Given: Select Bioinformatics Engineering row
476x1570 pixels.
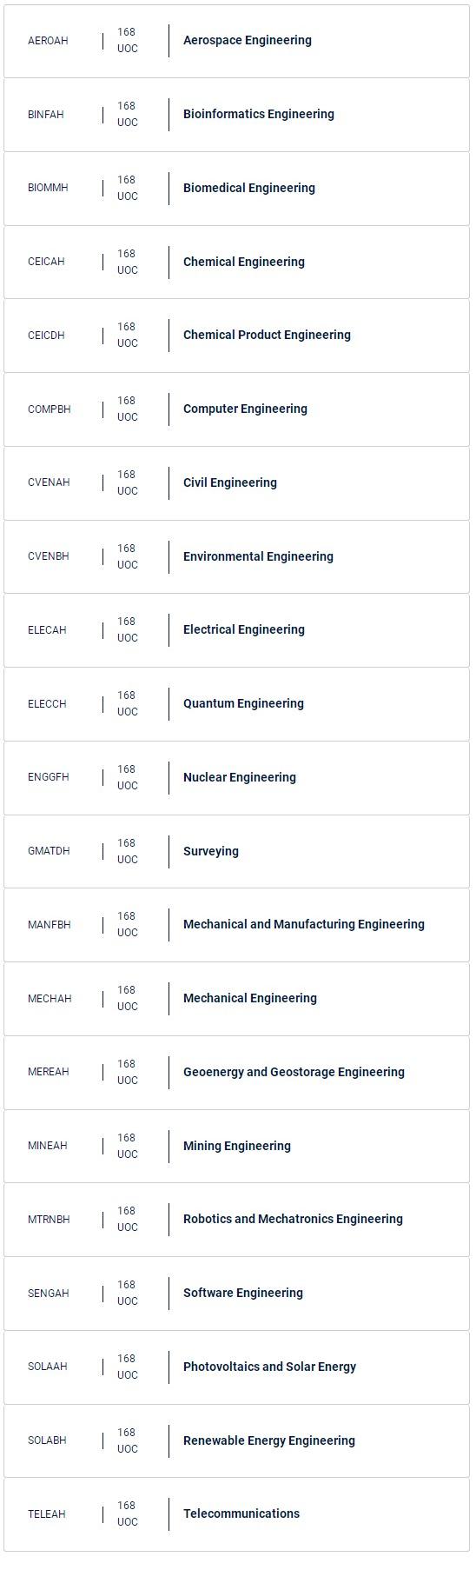Looking at the screenshot, I should pyautogui.click(x=236, y=115).
